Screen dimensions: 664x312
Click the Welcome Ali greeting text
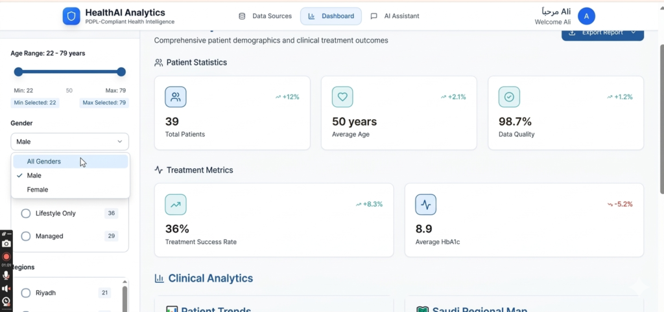[552, 22]
